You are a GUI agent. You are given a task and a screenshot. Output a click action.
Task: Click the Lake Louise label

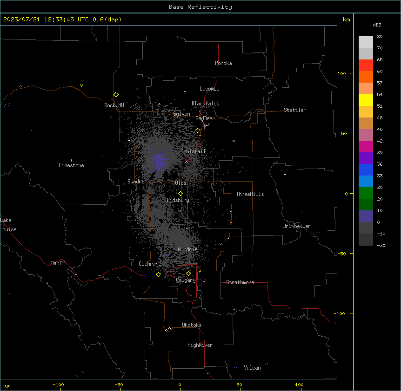(x=8, y=225)
